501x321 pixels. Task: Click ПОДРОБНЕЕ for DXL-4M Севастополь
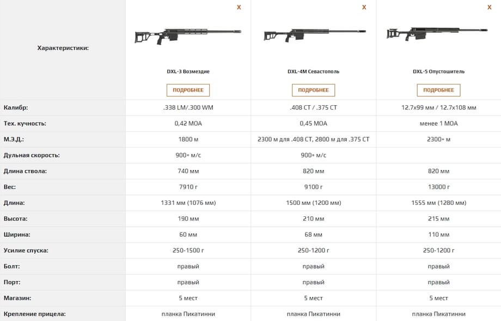coord(313,90)
